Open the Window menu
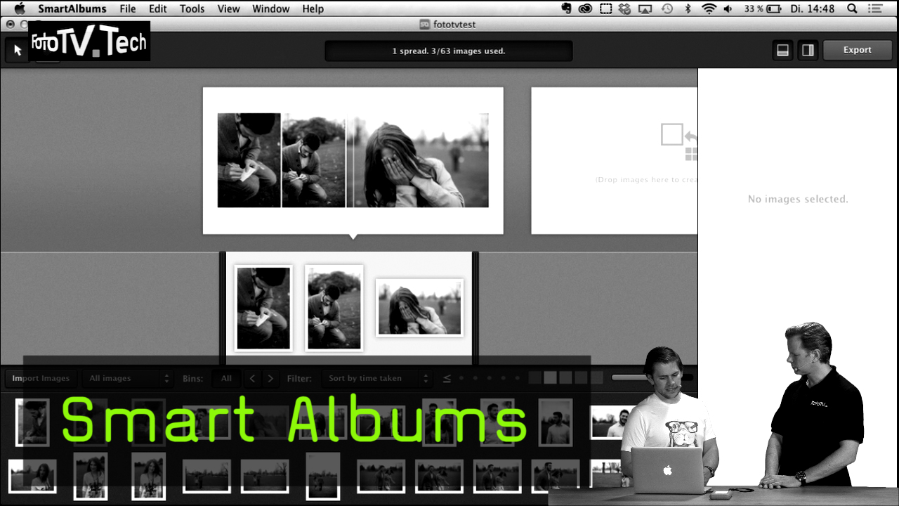 pos(270,8)
